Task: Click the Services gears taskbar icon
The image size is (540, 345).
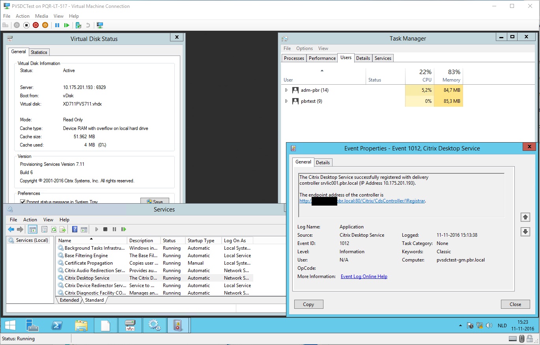Action: pos(154,326)
